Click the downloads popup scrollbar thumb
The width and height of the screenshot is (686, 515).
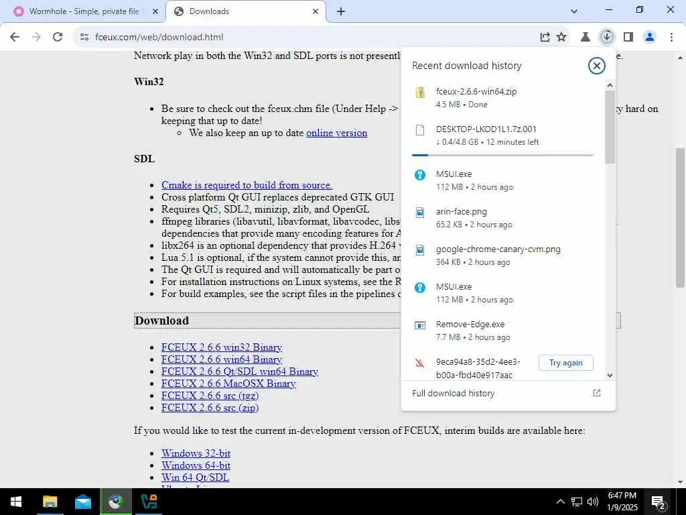pyautogui.click(x=610, y=127)
